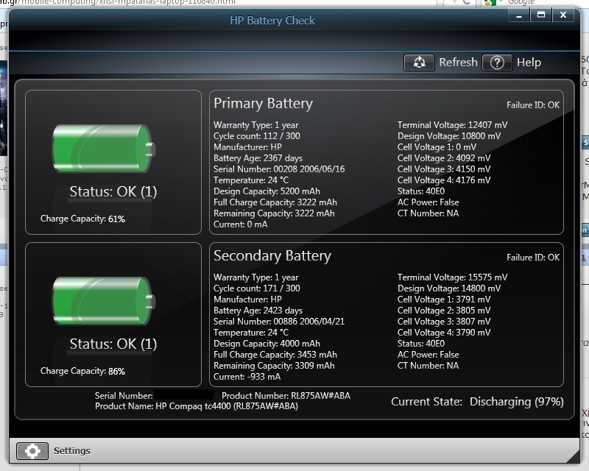Click the Refresh text label
This screenshot has width=589, height=471.
pos(458,63)
